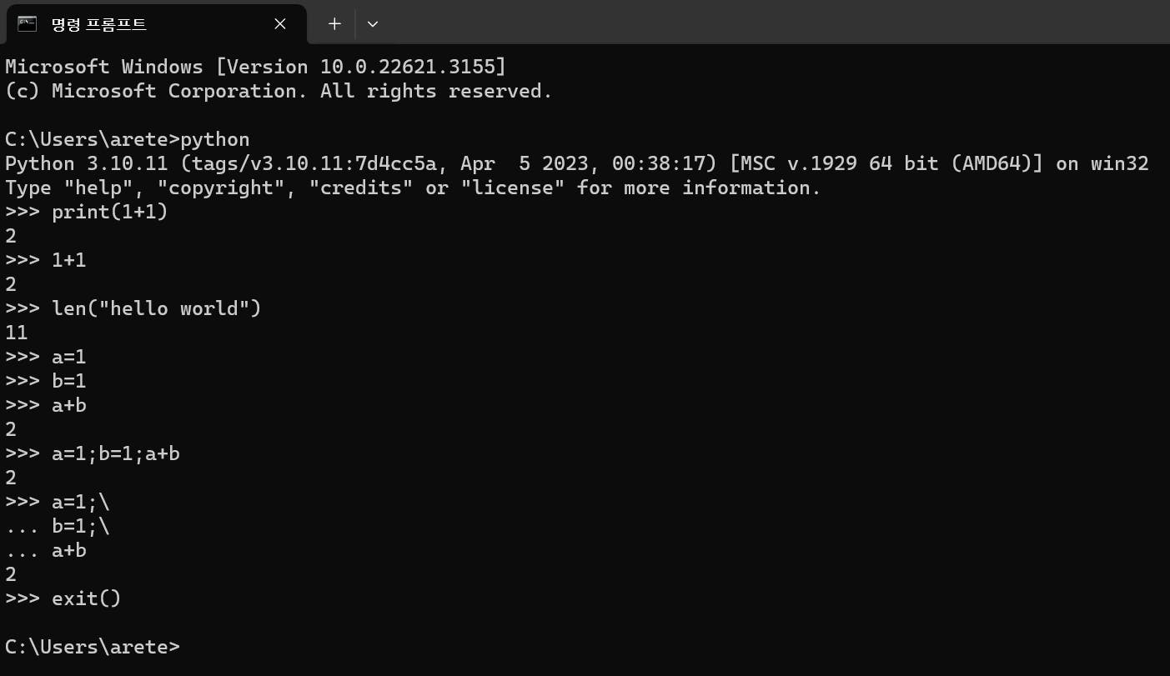Click the Command Prompt icon in the tab

27,24
